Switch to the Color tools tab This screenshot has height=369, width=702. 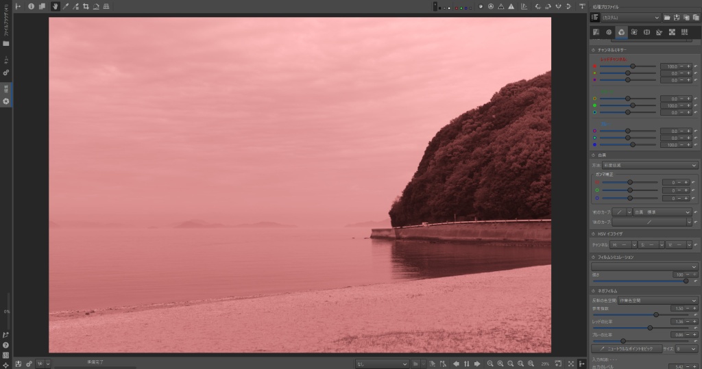tap(621, 32)
